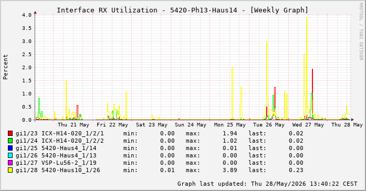
Task: Click the Thu 28 May axis label
Action: (x=347, y=125)
